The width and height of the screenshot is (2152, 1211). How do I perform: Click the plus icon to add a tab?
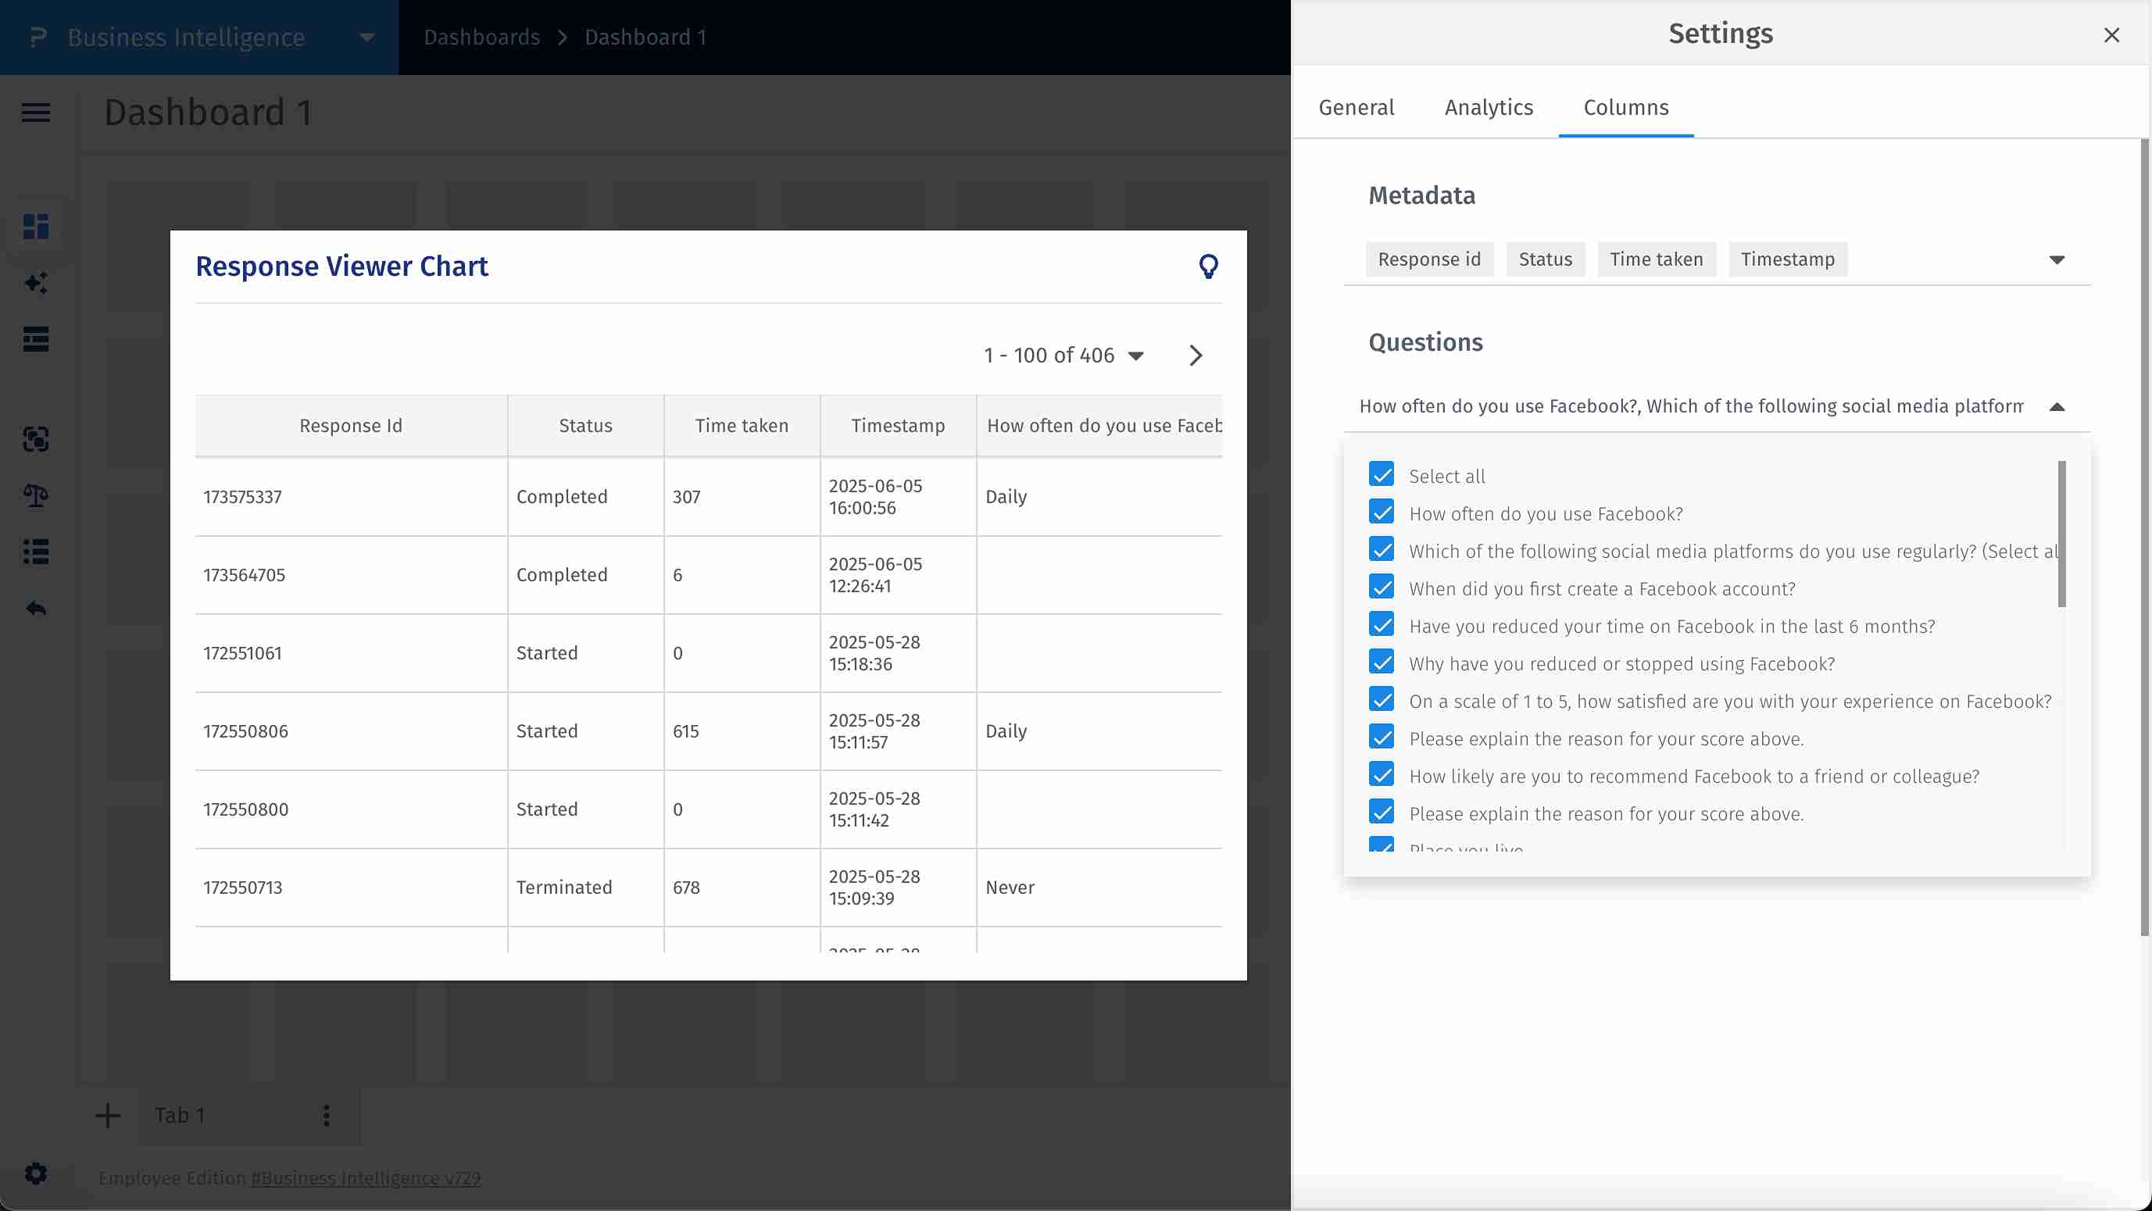pyautogui.click(x=108, y=1115)
